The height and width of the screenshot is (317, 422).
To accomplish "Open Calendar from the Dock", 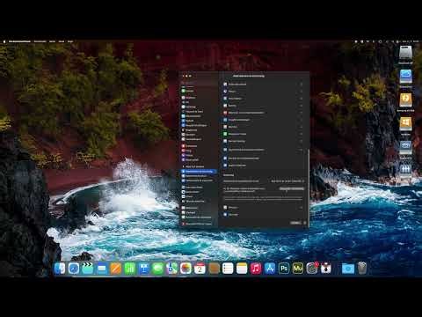I will (200, 269).
